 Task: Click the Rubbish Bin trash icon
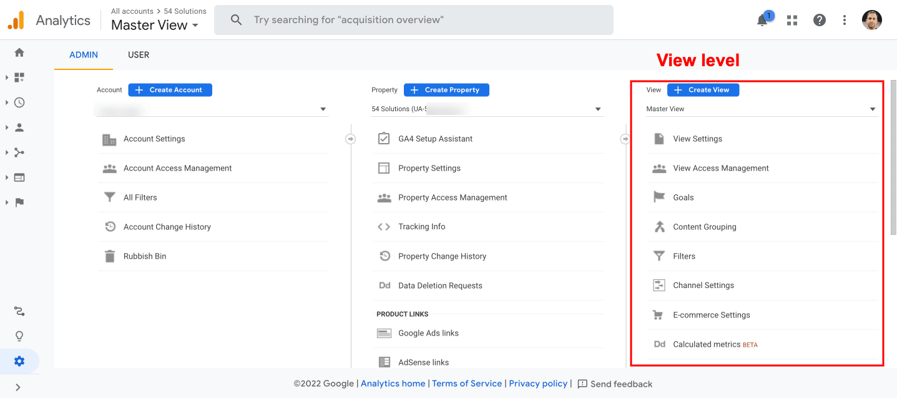pos(110,256)
